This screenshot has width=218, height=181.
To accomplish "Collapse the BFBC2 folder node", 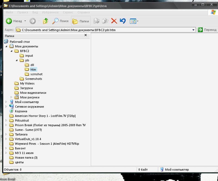I will click(x=11, y=51).
